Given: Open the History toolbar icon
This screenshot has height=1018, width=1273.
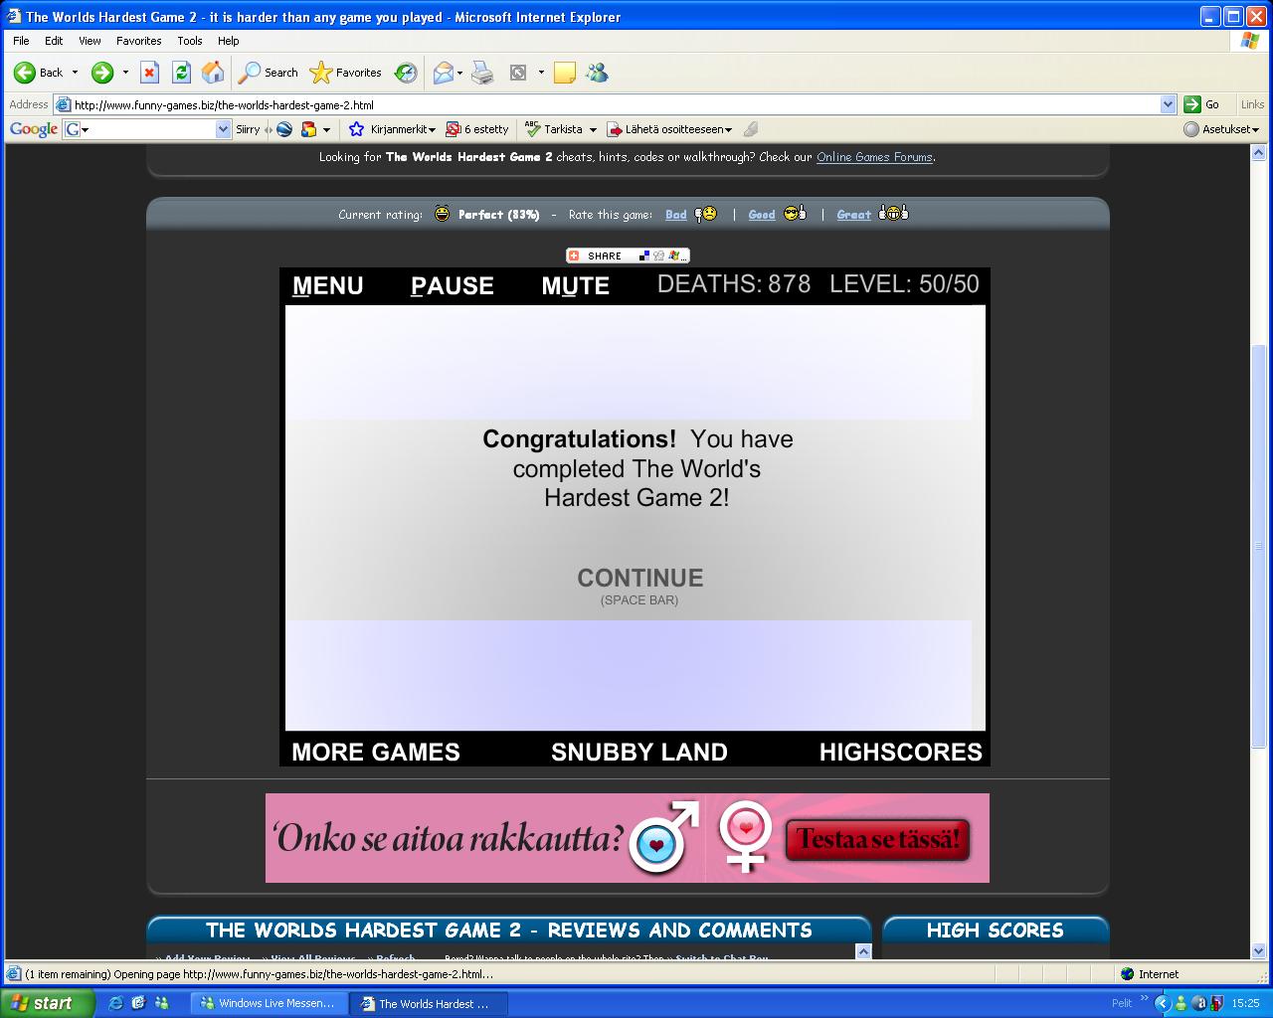Looking at the screenshot, I should [x=406, y=73].
